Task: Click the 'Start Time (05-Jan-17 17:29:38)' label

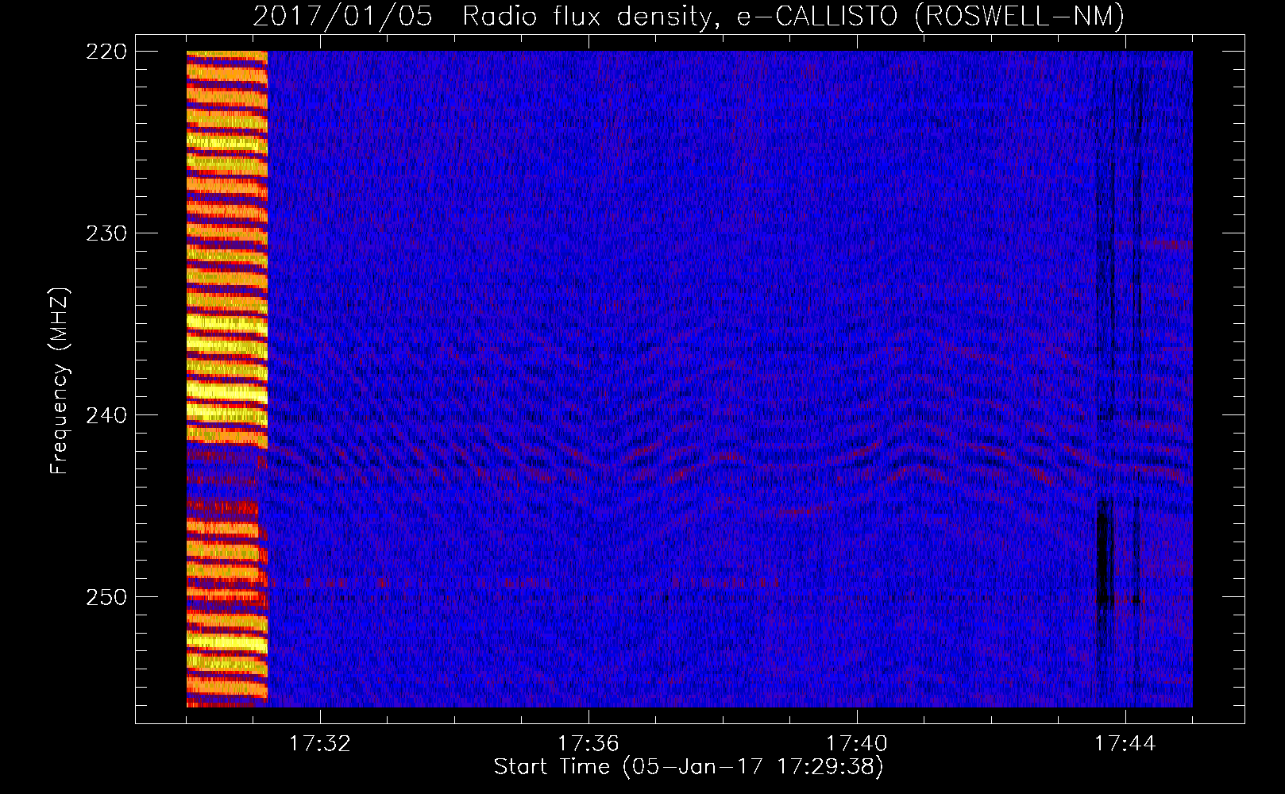Action: (x=689, y=767)
